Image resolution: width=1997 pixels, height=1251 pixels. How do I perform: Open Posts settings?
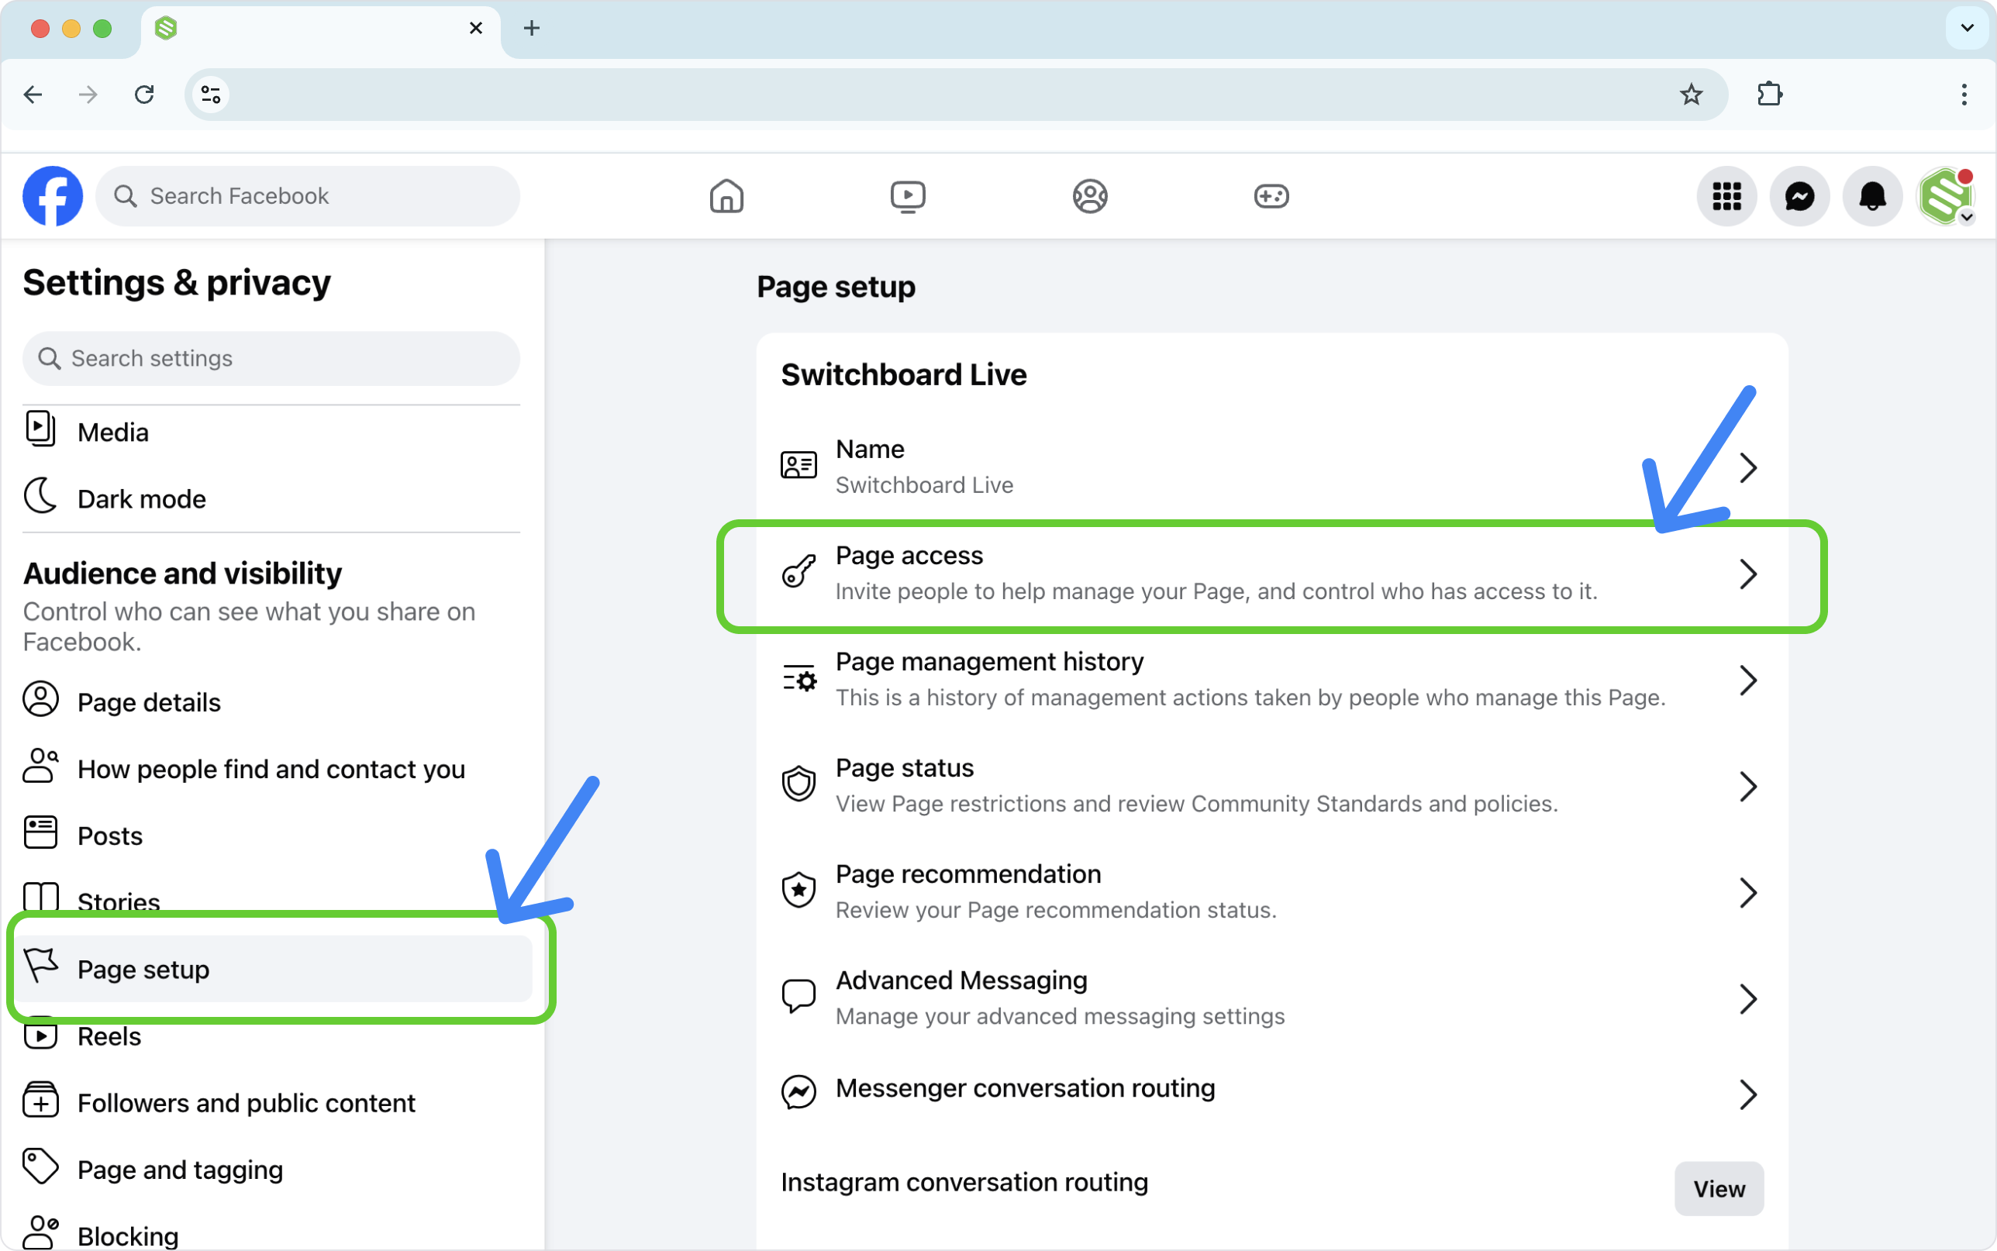coord(271,836)
